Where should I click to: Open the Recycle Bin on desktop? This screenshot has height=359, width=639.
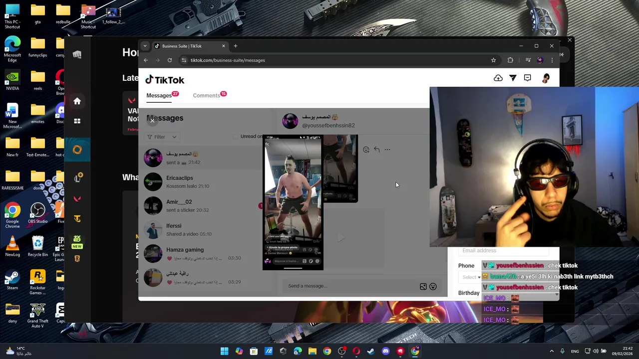(x=37, y=246)
